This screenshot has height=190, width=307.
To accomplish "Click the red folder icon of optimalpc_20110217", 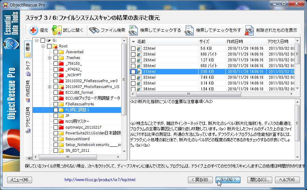I will tap(61, 127).
